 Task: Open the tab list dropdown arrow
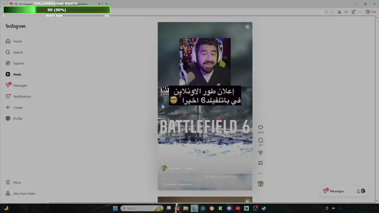[x=4, y=4]
